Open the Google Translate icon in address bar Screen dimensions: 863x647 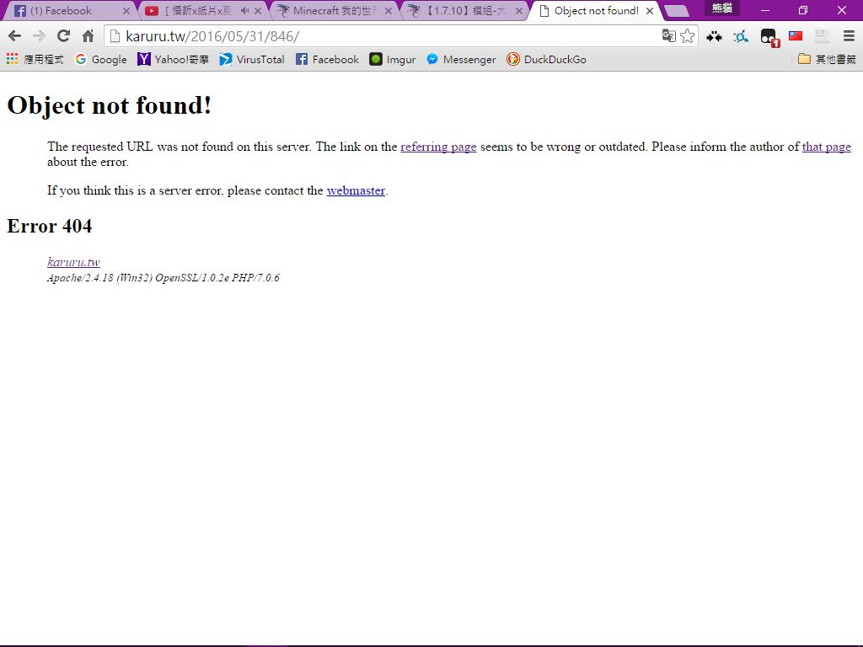668,36
